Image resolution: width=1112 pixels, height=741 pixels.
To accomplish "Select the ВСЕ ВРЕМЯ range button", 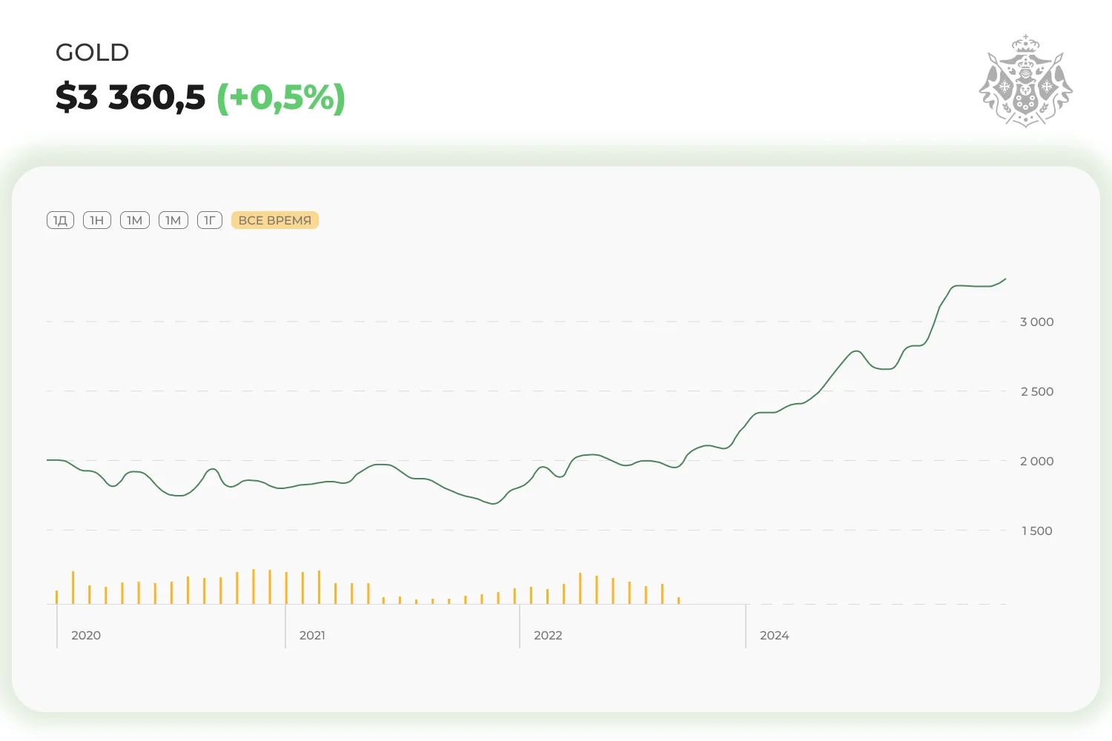I will coord(275,220).
